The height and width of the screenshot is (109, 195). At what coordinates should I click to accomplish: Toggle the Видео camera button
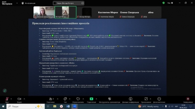pos(19,99)
